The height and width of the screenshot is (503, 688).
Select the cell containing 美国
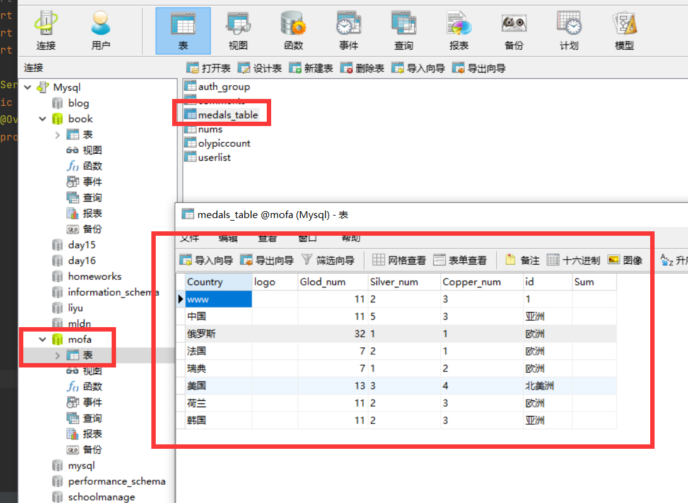pos(219,386)
